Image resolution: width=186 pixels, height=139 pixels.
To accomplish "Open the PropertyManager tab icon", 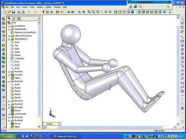I will (13, 18).
